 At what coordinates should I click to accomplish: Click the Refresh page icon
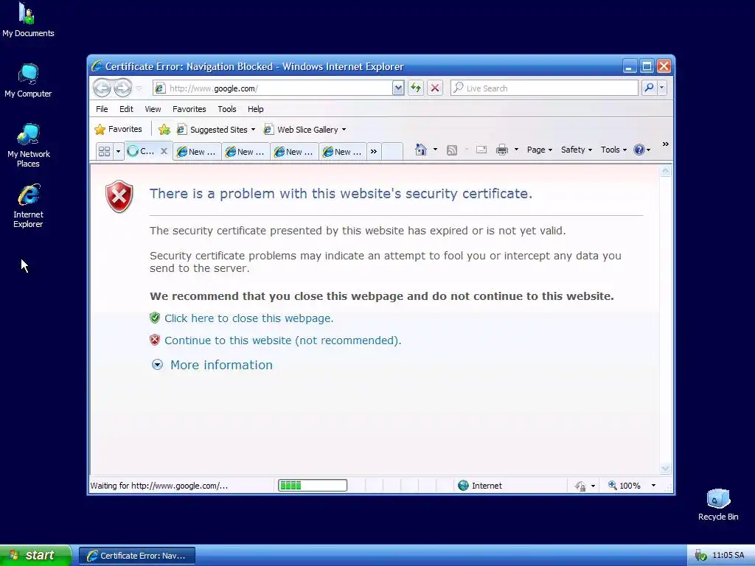pos(416,88)
